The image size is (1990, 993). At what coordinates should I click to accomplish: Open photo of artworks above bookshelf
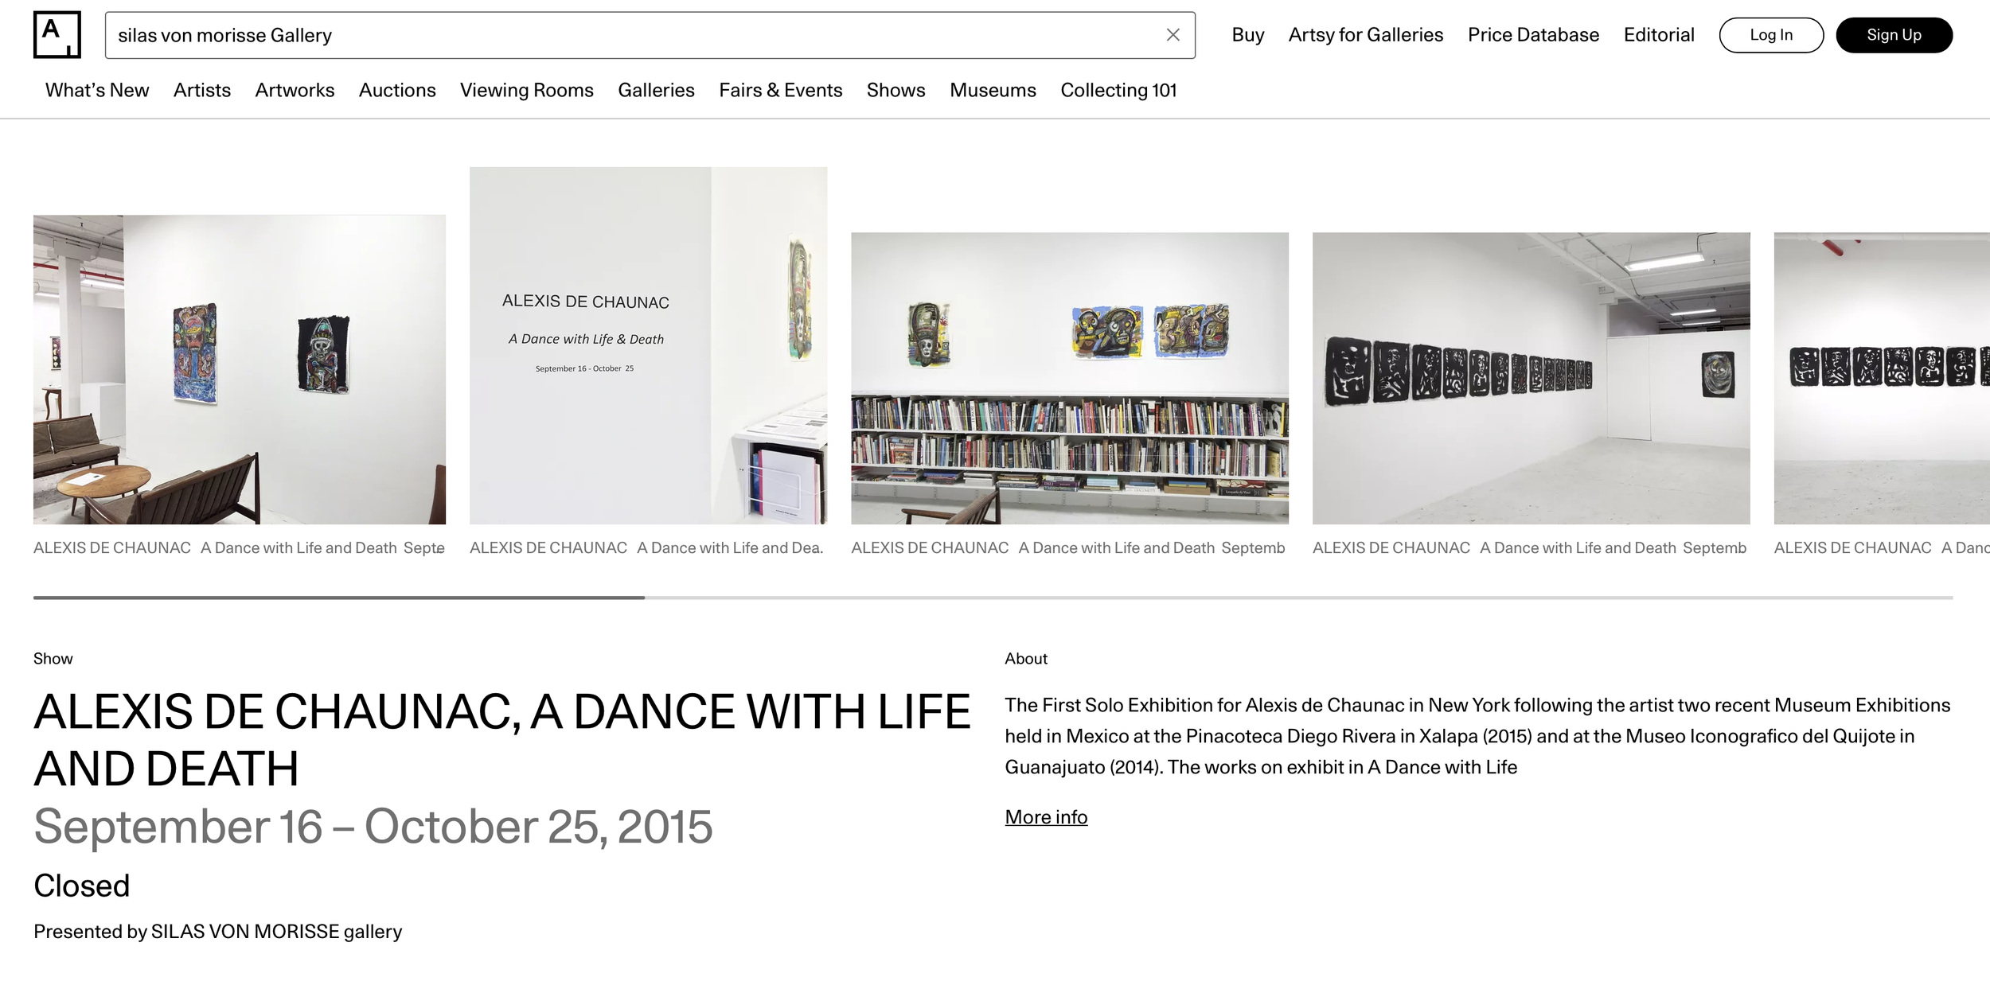click(x=1070, y=378)
